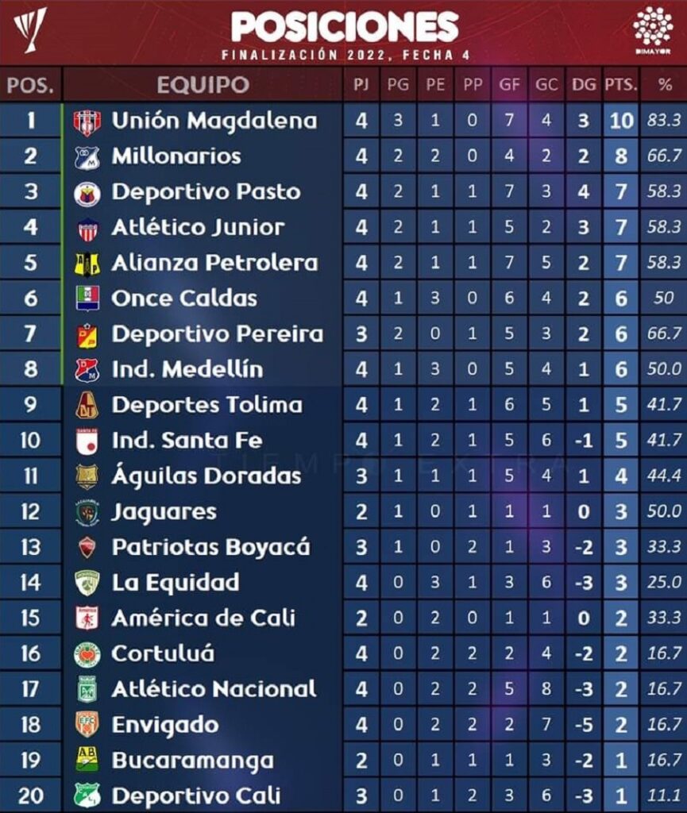Click the Once Caldas flag crest
This screenshot has height=813, width=687.
tap(87, 299)
